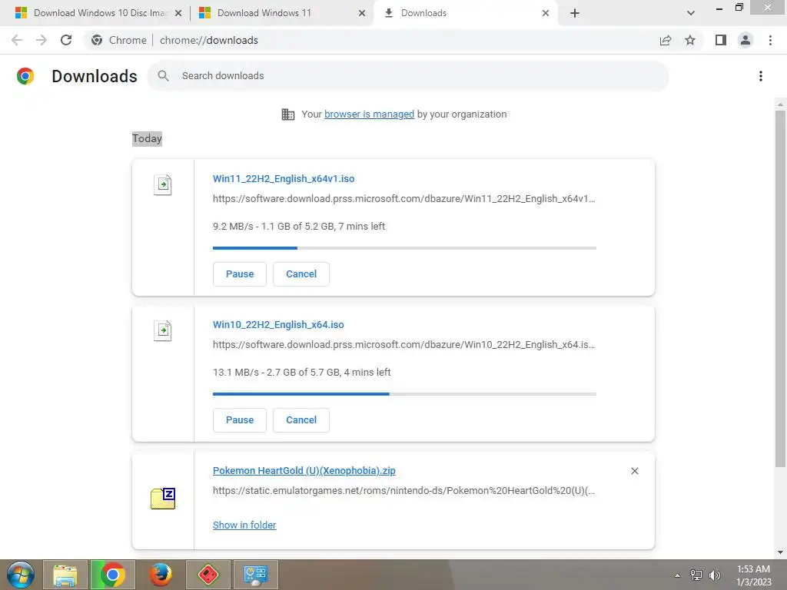Viewport: 787px width, 590px height.
Task: Pause the Win11 ISO download
Action: [x=240, y=274]
